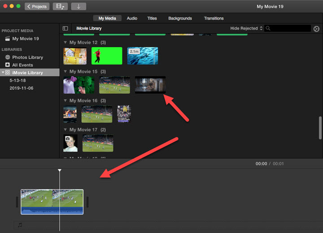Select the underwater fish clip labeled 2.1m
The height and width of the screenshot is (233, 323).
(143, 56)
